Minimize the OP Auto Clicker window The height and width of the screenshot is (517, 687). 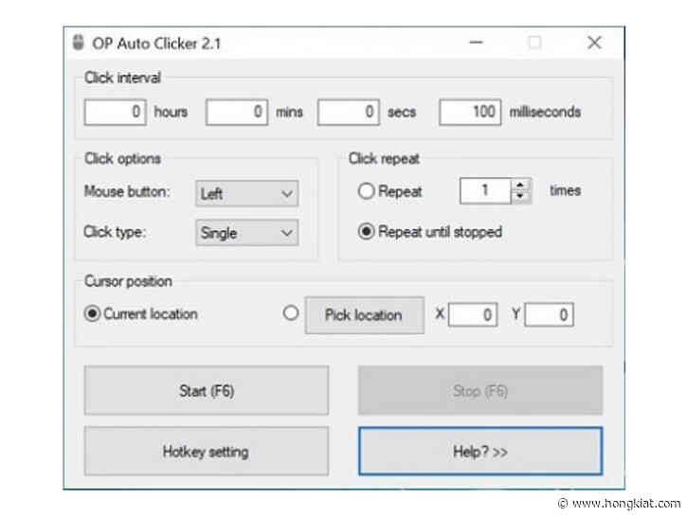click(477, 43)
